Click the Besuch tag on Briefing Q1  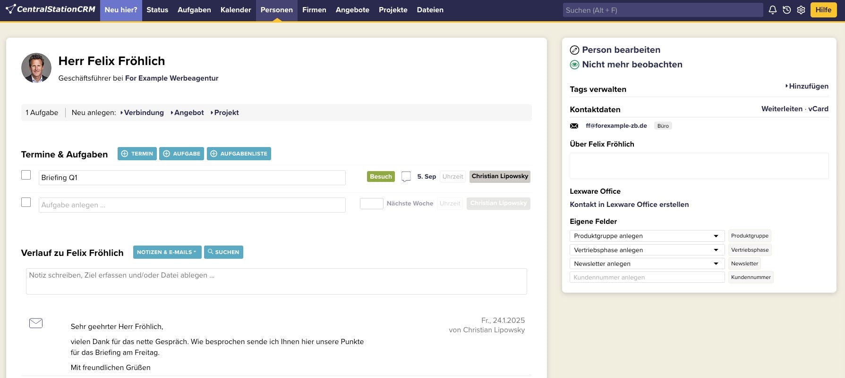pyautogui.click(x=381, y=177)
